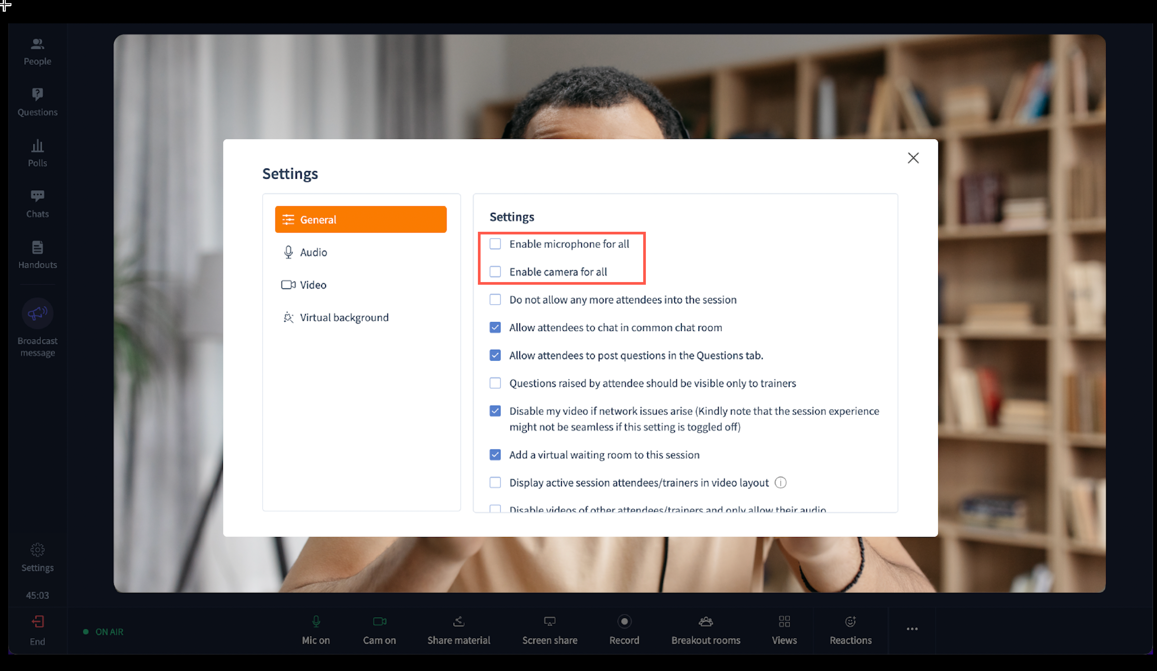
Task: Click Share material in the toolbar
Action: [459, 631]
